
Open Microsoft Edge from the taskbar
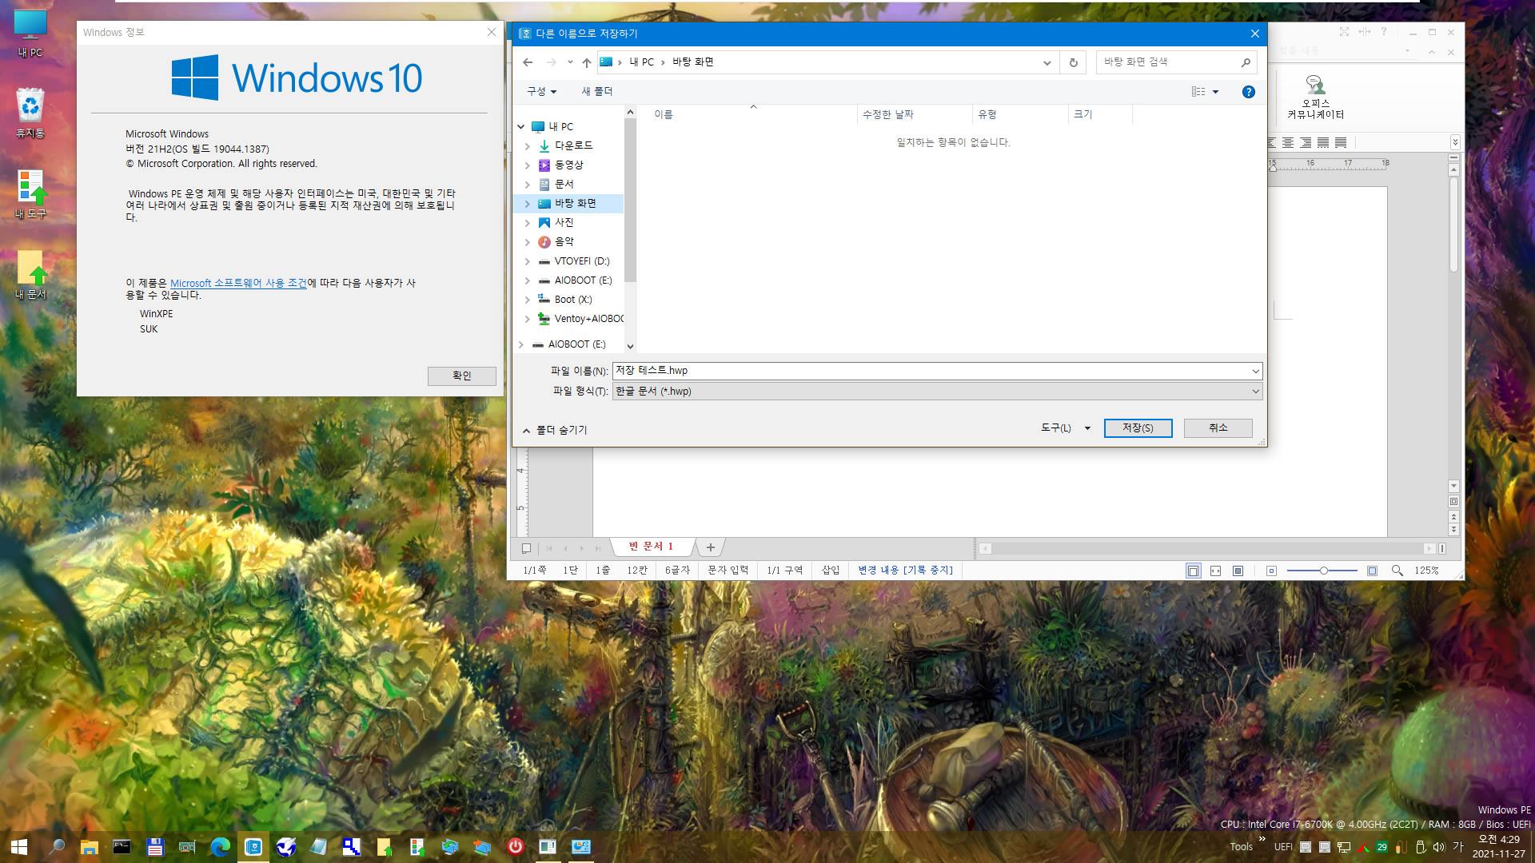(220, 847)
